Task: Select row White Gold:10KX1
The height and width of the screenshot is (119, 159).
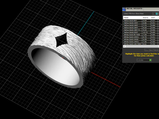Action: (141, 37)
